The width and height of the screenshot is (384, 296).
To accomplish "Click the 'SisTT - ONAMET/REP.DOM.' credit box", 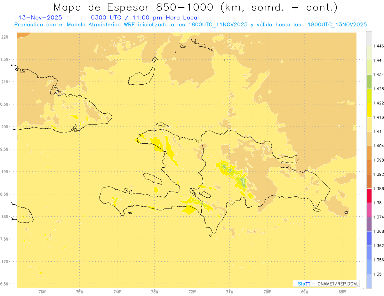I will (x=326, y=284).
